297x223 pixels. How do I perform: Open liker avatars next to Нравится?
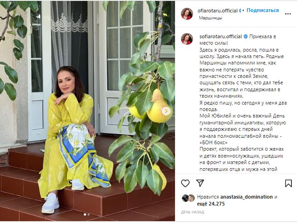click(188, 198)
